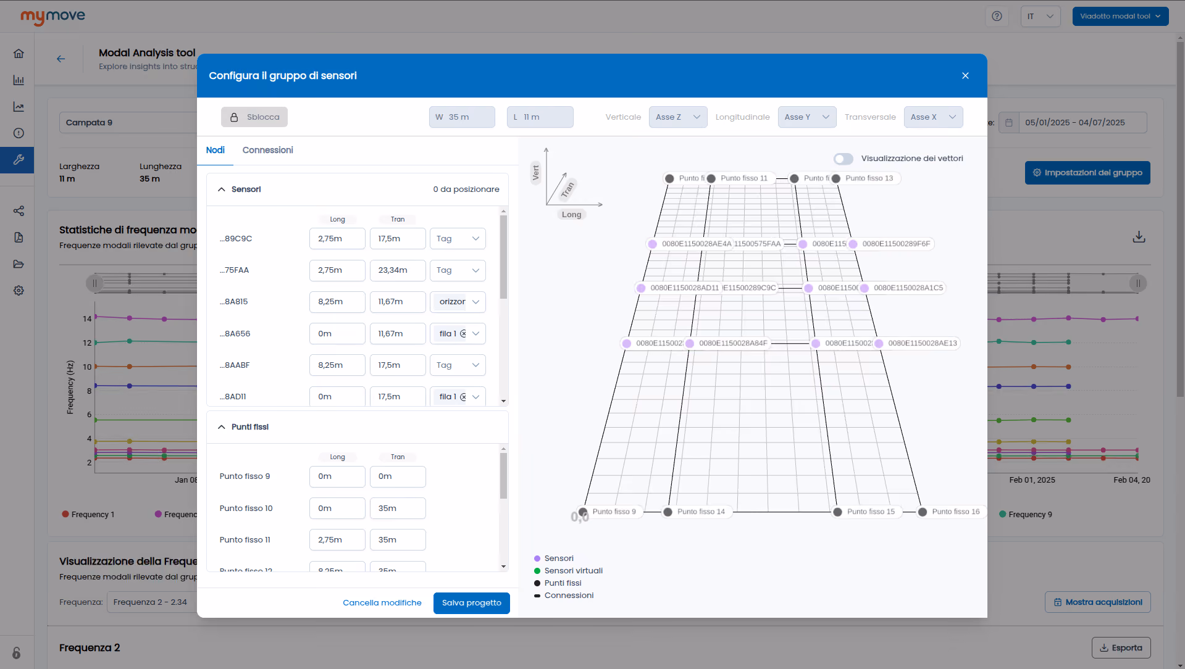1185x669 pixels.
Task: Open the Verticale axis dropdown
Action: [678, 117]
